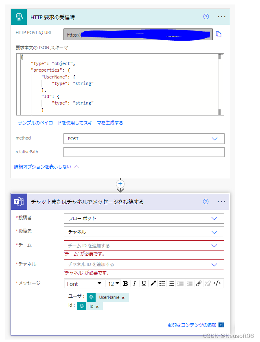Viewport: 260px width, 342px height.
Task: Open the post destination dropdown showing チャネル
Action: coord(144,232)
